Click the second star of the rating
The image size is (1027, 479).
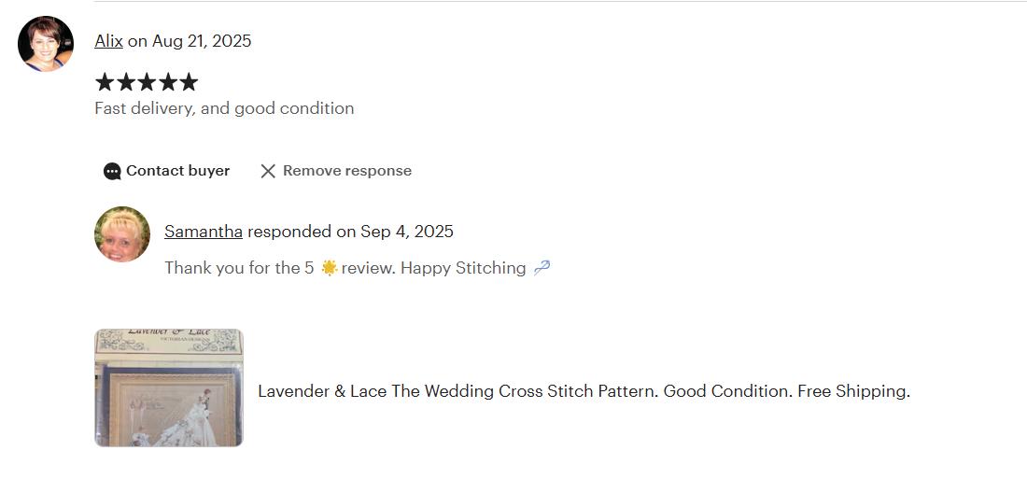(x=125, y=82)
